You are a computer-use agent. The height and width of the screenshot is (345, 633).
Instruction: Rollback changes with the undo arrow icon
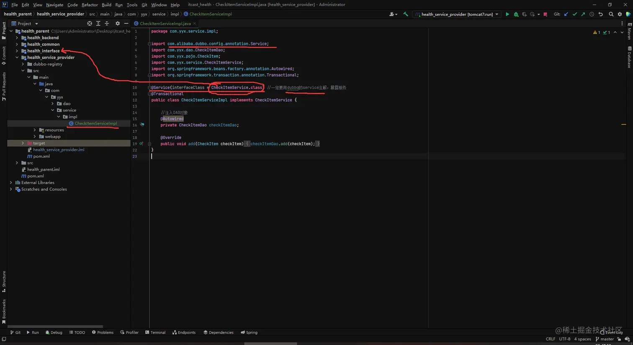(x=600, y=14)
